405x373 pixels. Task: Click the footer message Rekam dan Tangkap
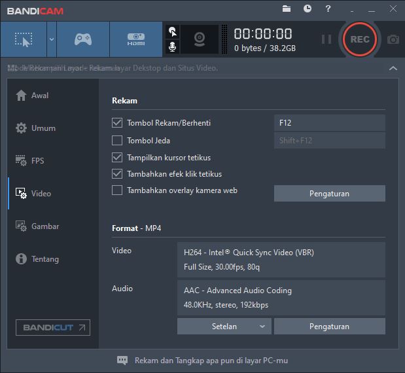click(211, 361)
